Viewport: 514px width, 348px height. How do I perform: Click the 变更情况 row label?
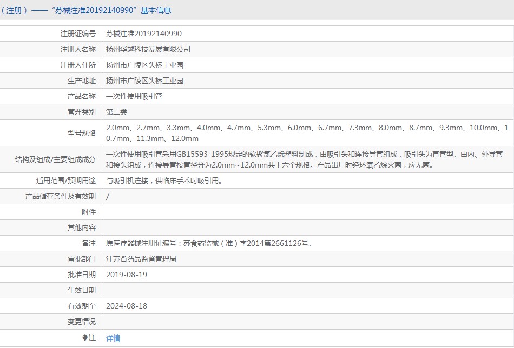point(81,322)
